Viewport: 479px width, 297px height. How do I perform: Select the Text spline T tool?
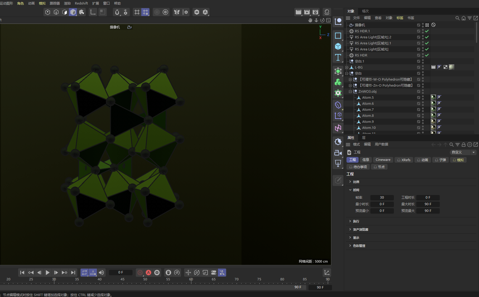pos(338,57)
